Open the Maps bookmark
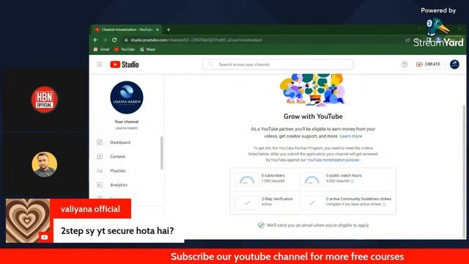469x264 pixels. click(147, 49)
